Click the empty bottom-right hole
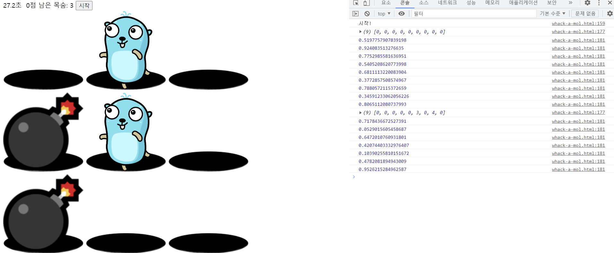 pyautogui.click(x=208, y=243)
